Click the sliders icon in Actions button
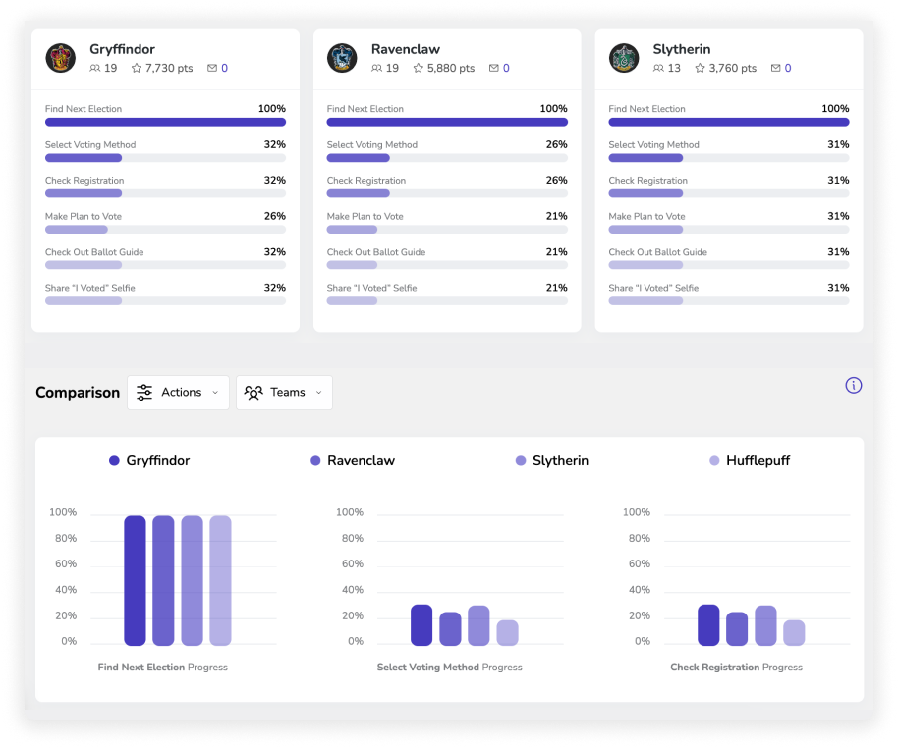 click(x=144, y=392)
